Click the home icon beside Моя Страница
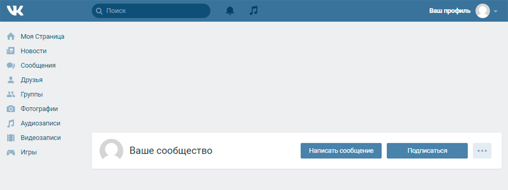The width and height of the screenshot is (508, 190). click(11, 37)
